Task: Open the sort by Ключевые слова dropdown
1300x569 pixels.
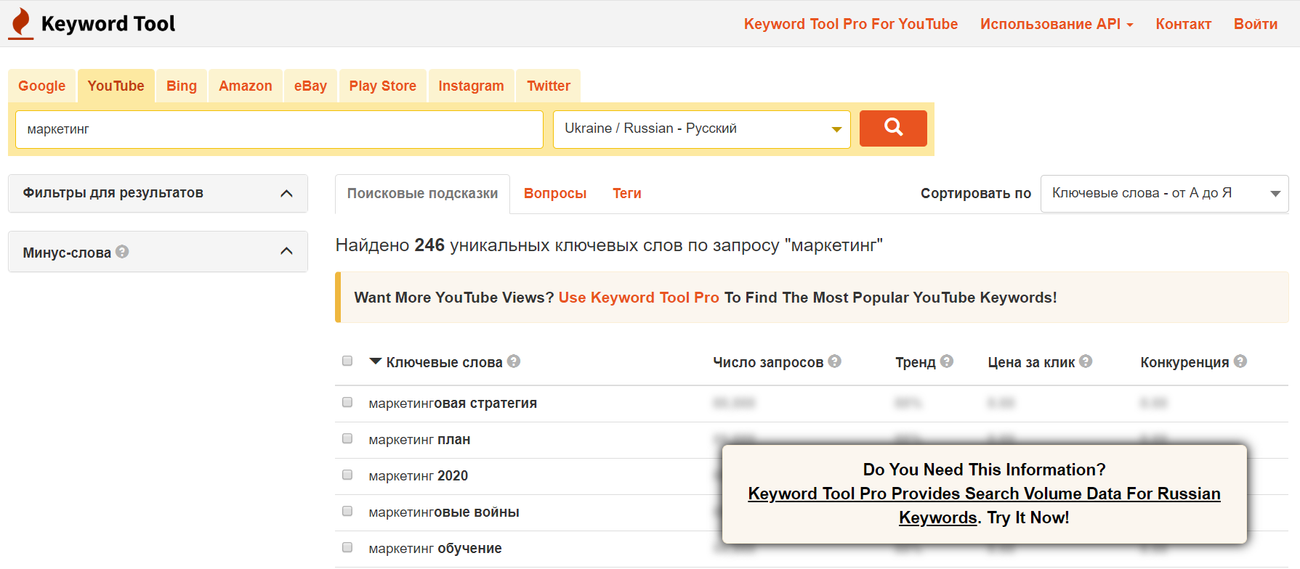Action: coord(1164,194)
